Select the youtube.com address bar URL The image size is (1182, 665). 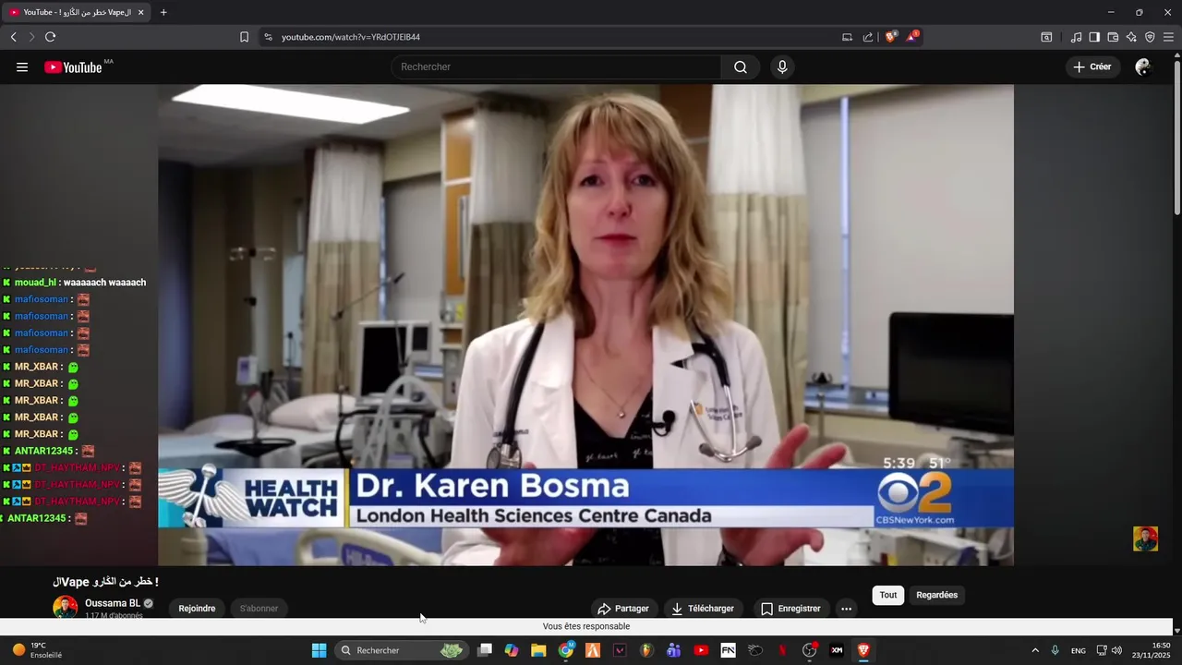pos(351,37)
